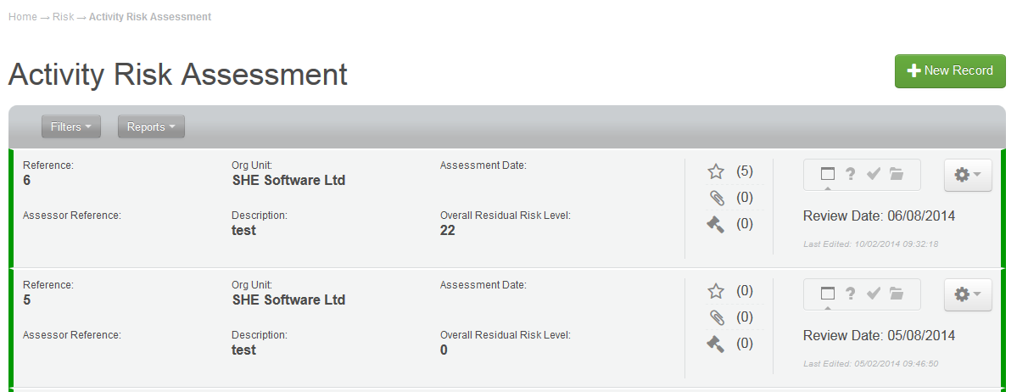Go to Home in the breadcrumb
This screenshot has width=1028, height=392.
tap(22, 17)
